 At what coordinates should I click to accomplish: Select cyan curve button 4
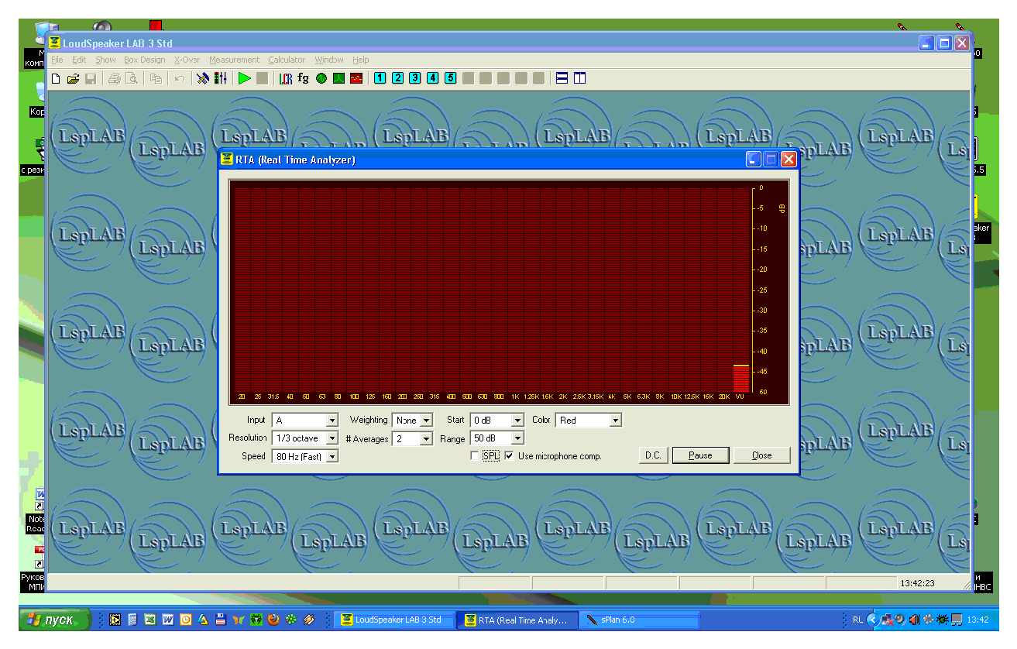tap(432, 78)
